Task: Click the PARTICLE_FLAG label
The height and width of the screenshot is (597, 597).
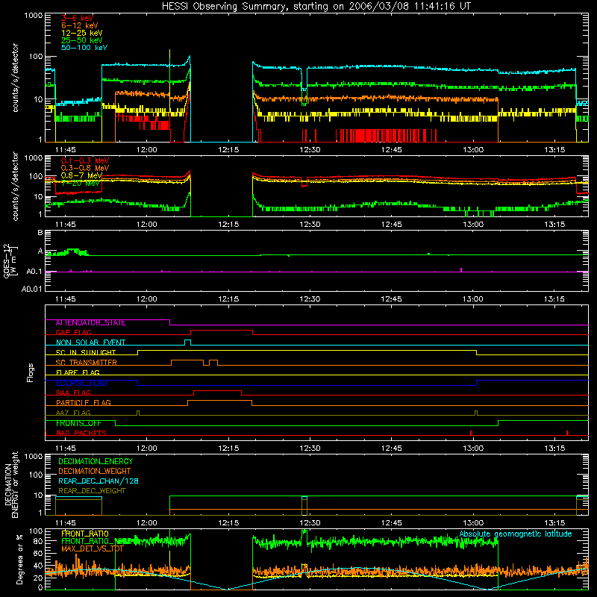Action: pos(84,403)
